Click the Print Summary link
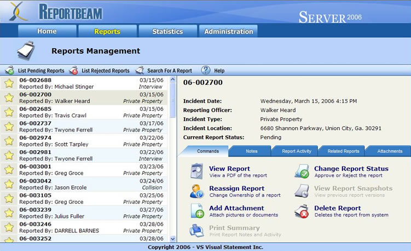 tap(234, 227)
